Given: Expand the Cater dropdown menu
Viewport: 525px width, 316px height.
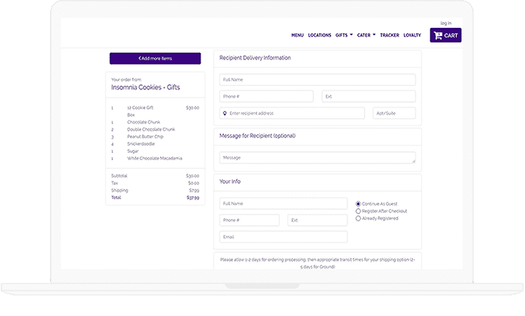Looking at the screenshot, I should (366, 35).
